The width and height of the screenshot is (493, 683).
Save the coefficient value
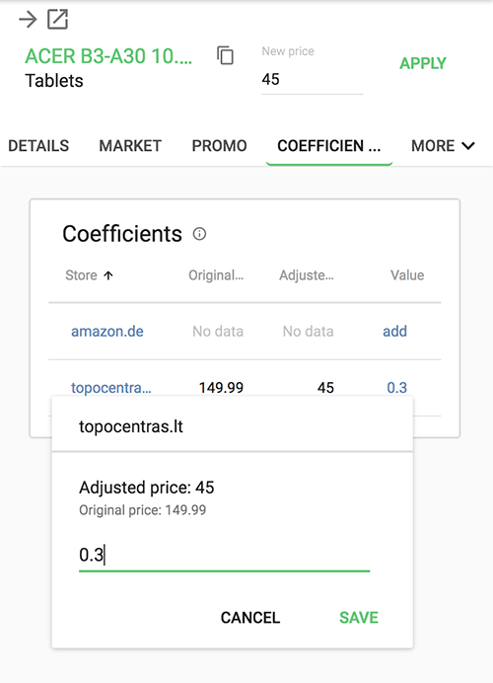pyautogui.click(x=359, y=618)
